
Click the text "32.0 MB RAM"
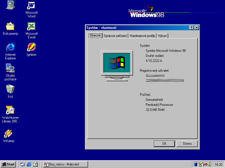coord(155,110)
